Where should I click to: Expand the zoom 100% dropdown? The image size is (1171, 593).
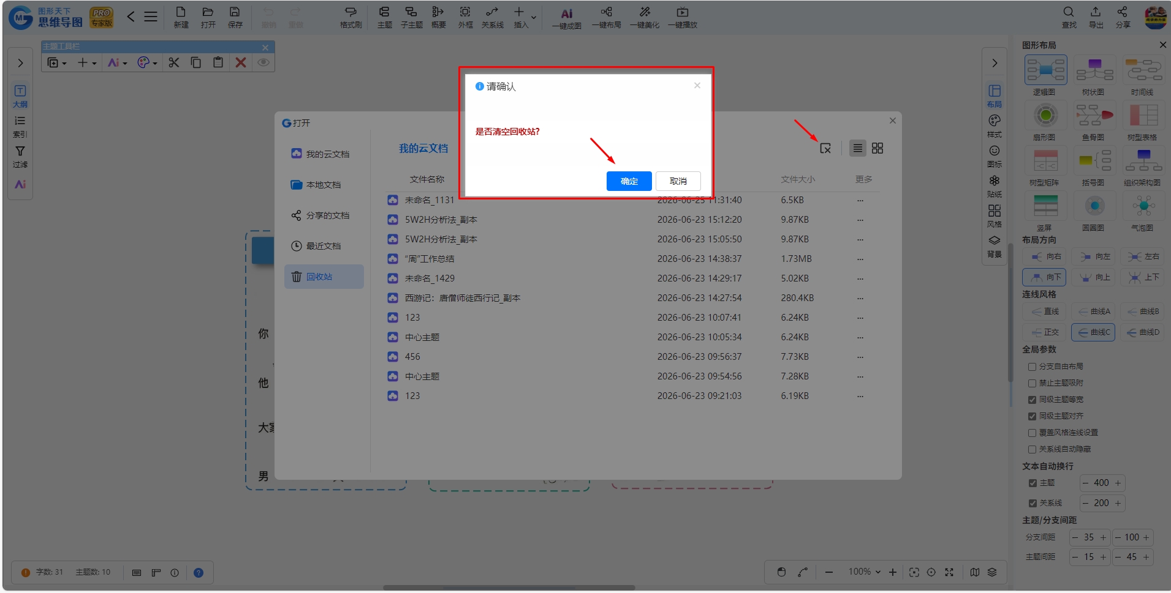point(865,572)
